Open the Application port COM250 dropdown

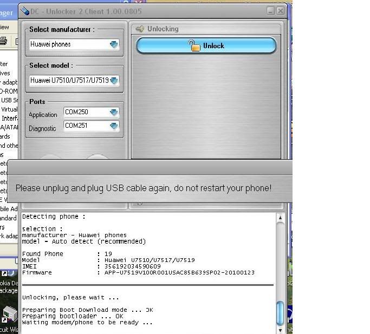point(91,112)
